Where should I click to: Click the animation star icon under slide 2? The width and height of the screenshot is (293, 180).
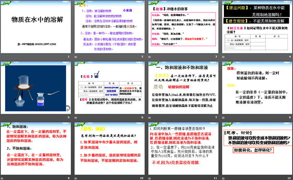click(77, 57)
